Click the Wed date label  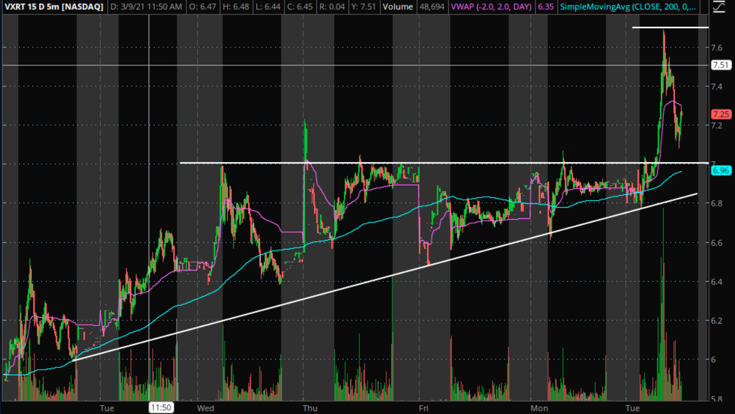(205, 408)
